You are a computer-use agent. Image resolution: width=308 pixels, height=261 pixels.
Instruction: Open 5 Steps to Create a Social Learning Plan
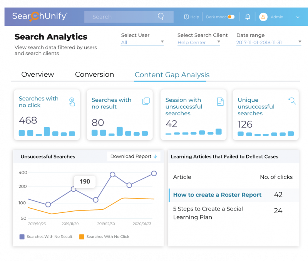point(208,213)
